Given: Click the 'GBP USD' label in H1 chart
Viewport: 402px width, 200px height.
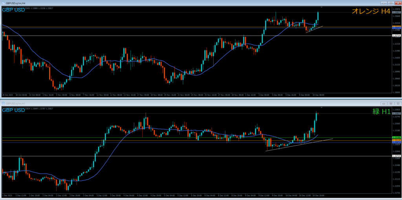Looking at the screenshot, I should tap(13, 110).
